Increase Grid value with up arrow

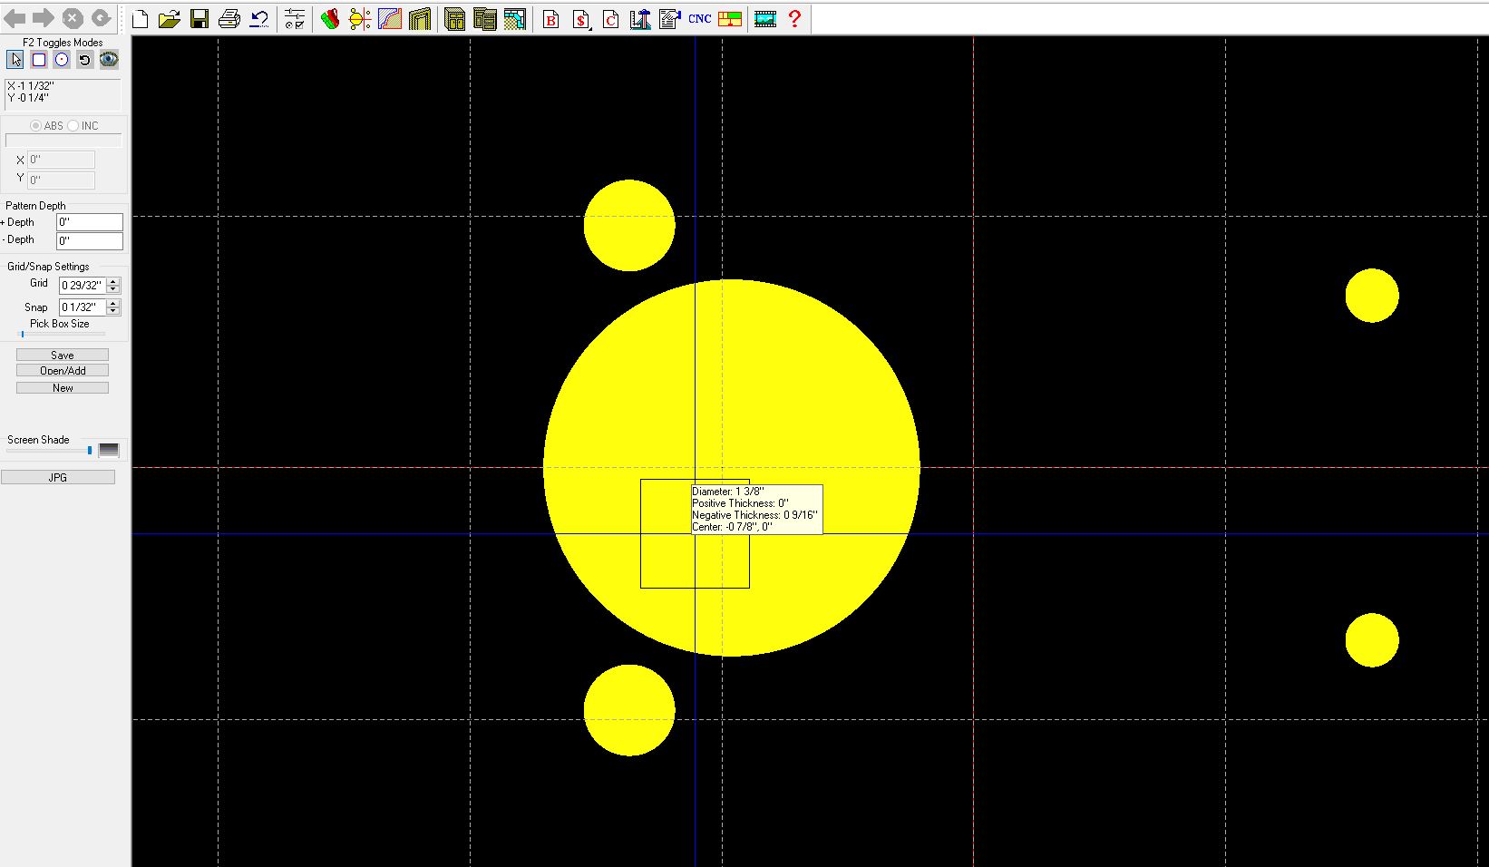[113, 281]
